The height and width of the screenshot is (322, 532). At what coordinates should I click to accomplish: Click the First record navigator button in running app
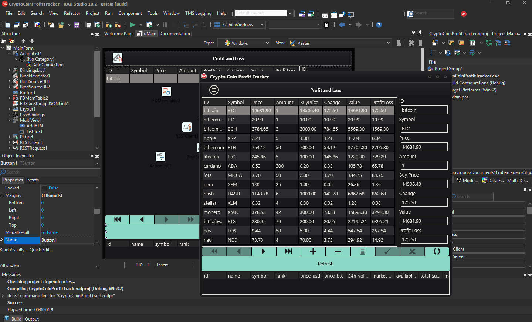pos(214,251)
